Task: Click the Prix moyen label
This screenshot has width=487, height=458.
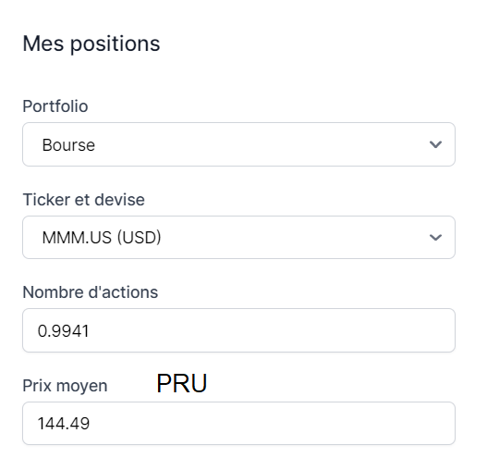Action: coord(65,386)
